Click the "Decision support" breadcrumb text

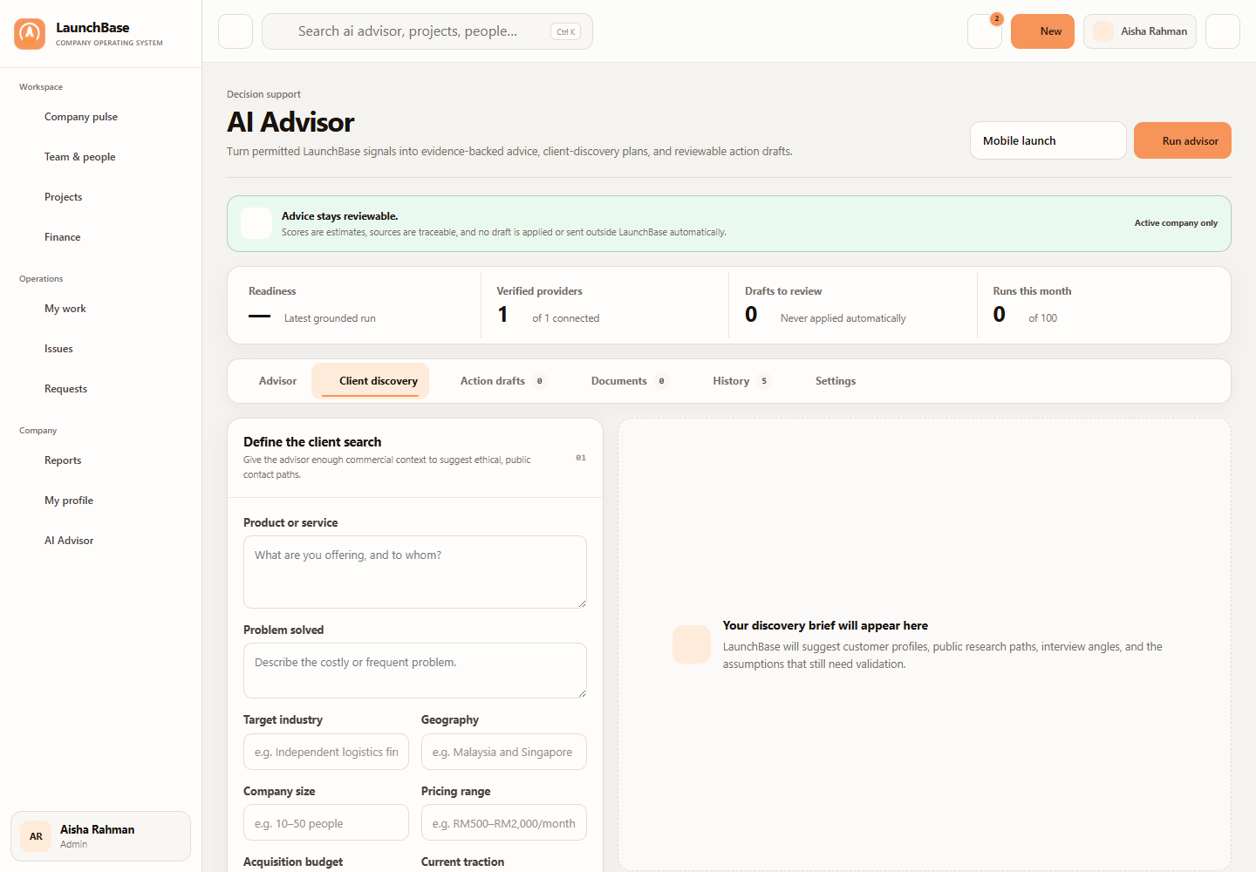[x=263, y=94]
